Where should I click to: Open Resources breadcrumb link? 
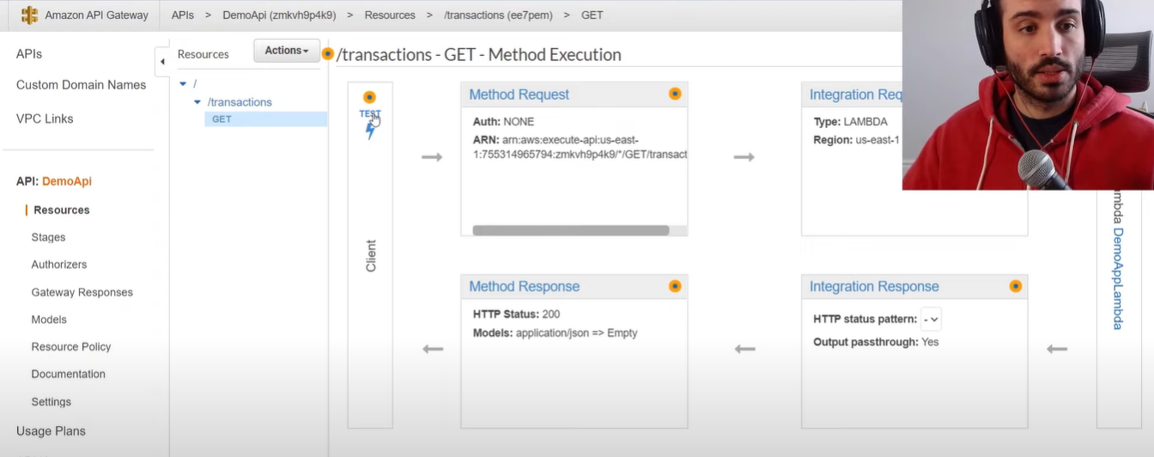tap(390, 15)
